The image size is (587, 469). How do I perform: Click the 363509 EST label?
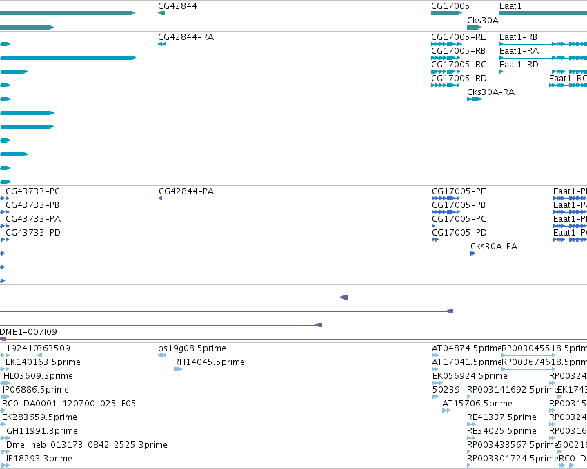tap(54, 348)
